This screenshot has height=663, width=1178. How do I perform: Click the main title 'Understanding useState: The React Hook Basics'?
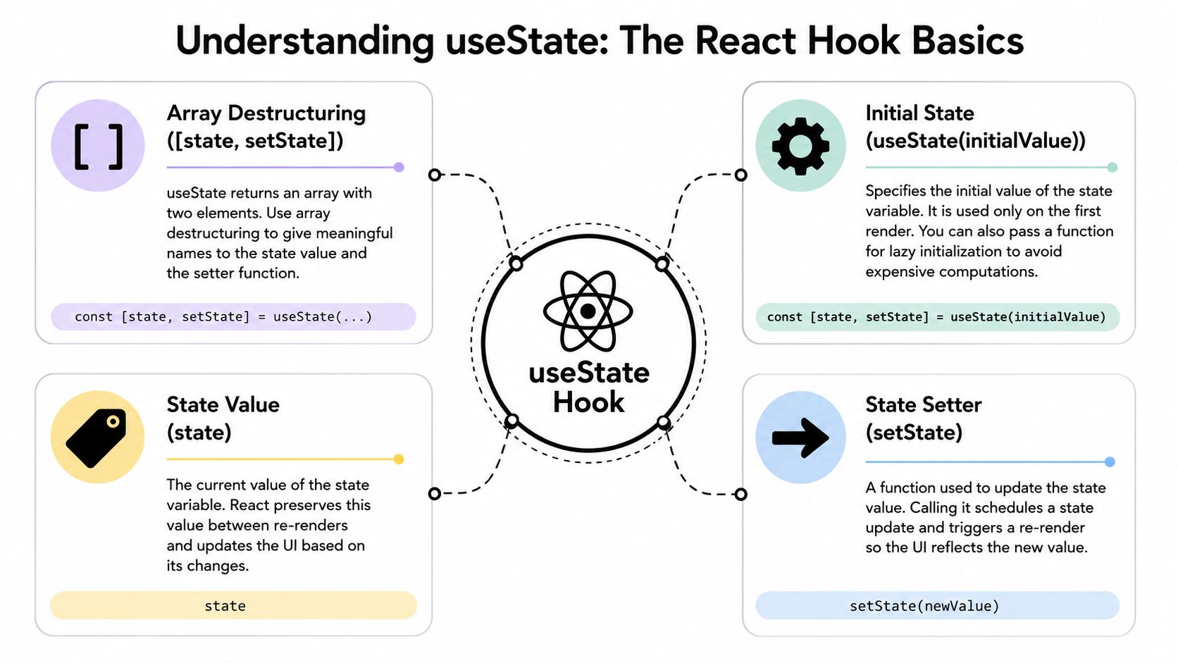point(600,40)
